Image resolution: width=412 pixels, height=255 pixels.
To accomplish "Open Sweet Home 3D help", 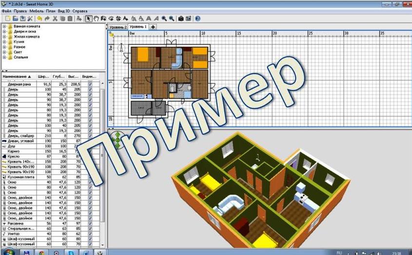I will click(x=198, y=18).
